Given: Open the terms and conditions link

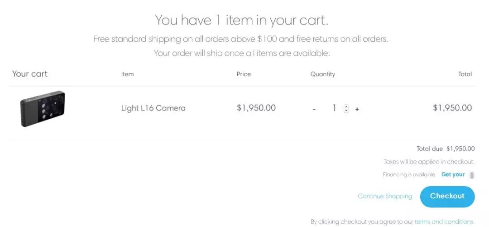Looking at the screenshot, I should (x=444, y=222).
